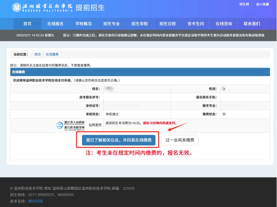Open 答考生问 navigation item
277x207 pixels.
(x=196, y=24)
